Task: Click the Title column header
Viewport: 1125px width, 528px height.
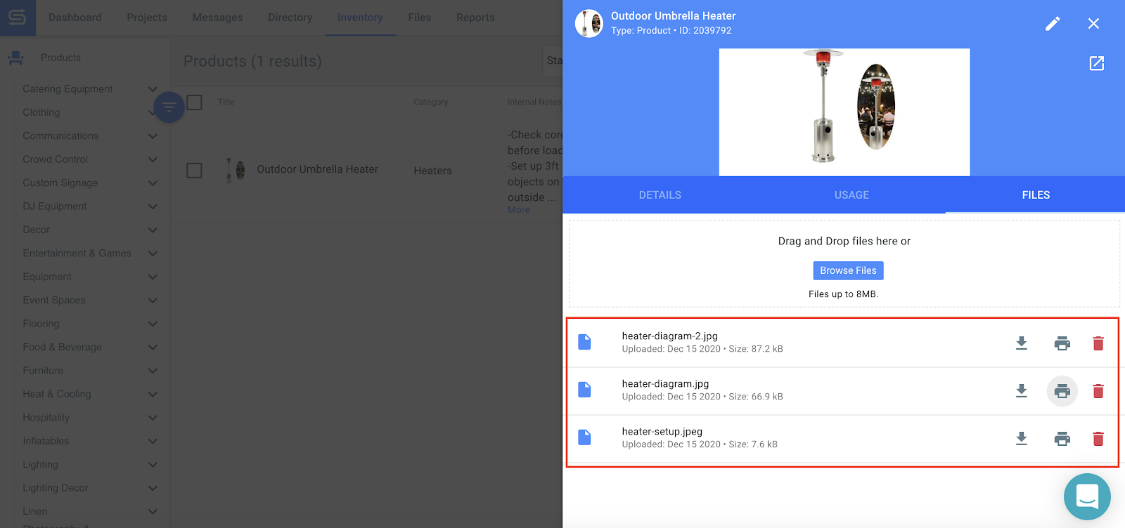Action: coord(226,102)
